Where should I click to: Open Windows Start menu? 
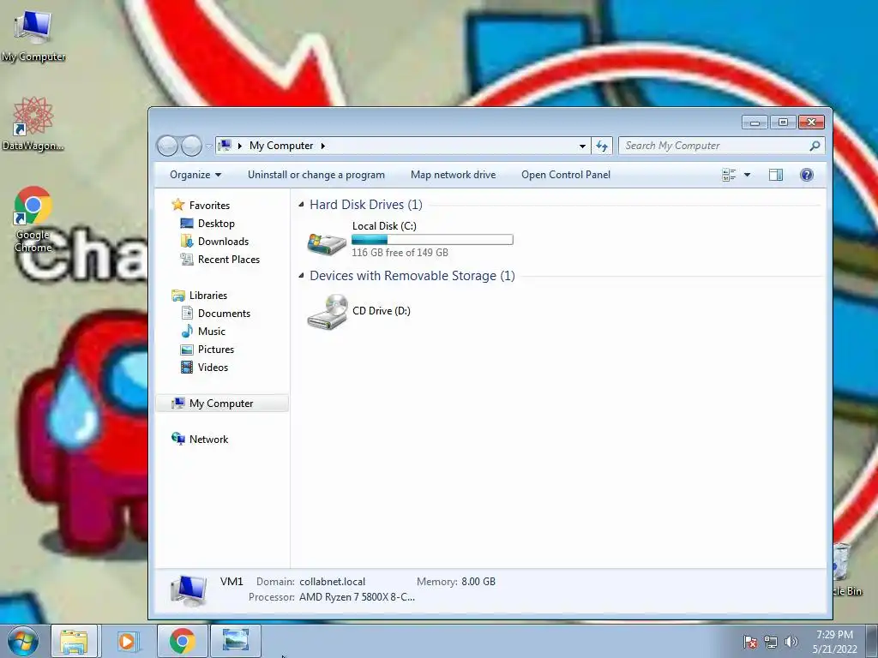click(x=23, y=641)
